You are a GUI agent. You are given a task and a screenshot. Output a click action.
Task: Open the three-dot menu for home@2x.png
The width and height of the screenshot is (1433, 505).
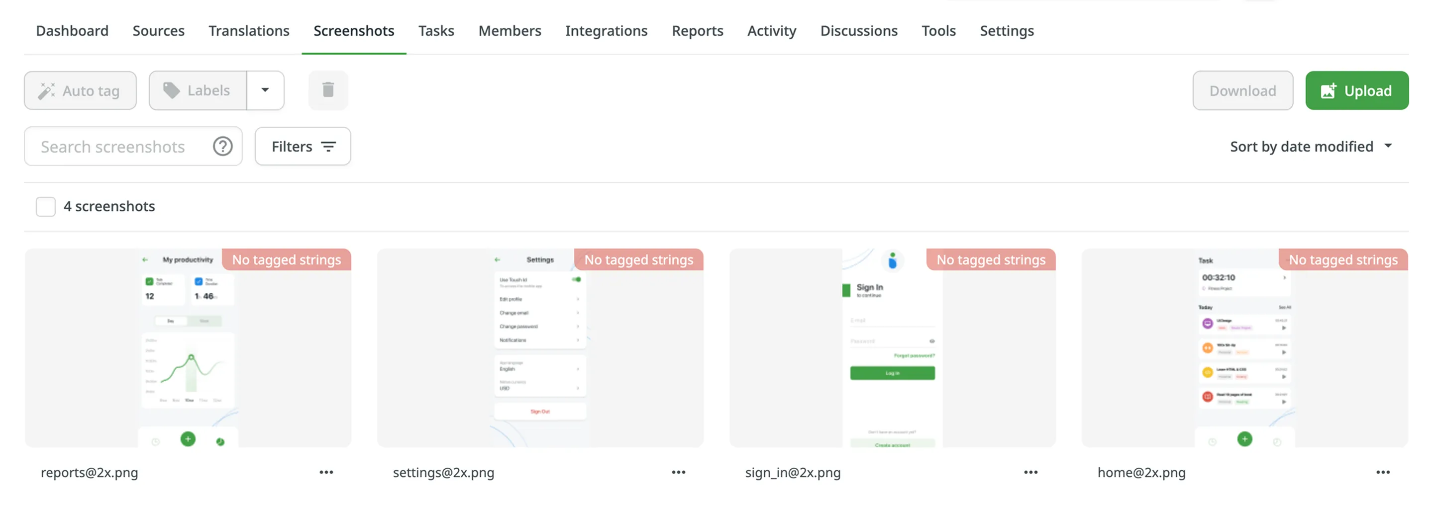[1383, 472]
